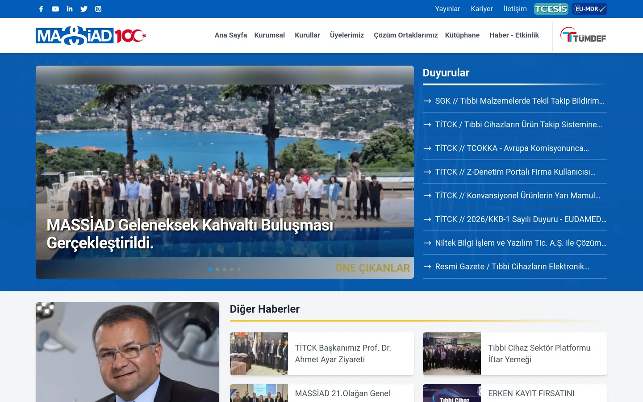Viewport: 643px width, 402px height.
Task: Open the Resmi Gazete Tıbbi Cihazların Elektronik announcement
Action: pos(512,267)
